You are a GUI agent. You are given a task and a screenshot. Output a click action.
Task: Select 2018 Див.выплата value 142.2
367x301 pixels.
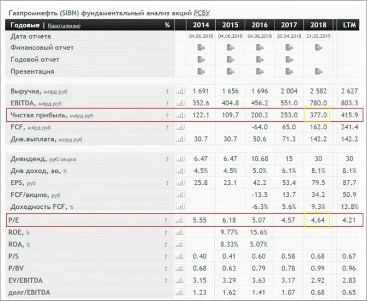[318, 139]
